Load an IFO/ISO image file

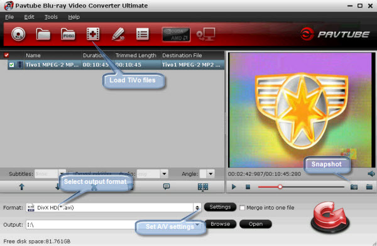(x=68, y=34)
